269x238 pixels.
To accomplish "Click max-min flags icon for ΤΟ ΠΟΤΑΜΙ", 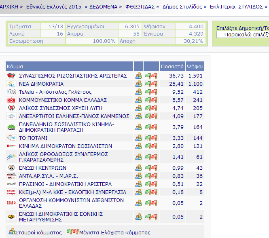I will tap(151, 138).
